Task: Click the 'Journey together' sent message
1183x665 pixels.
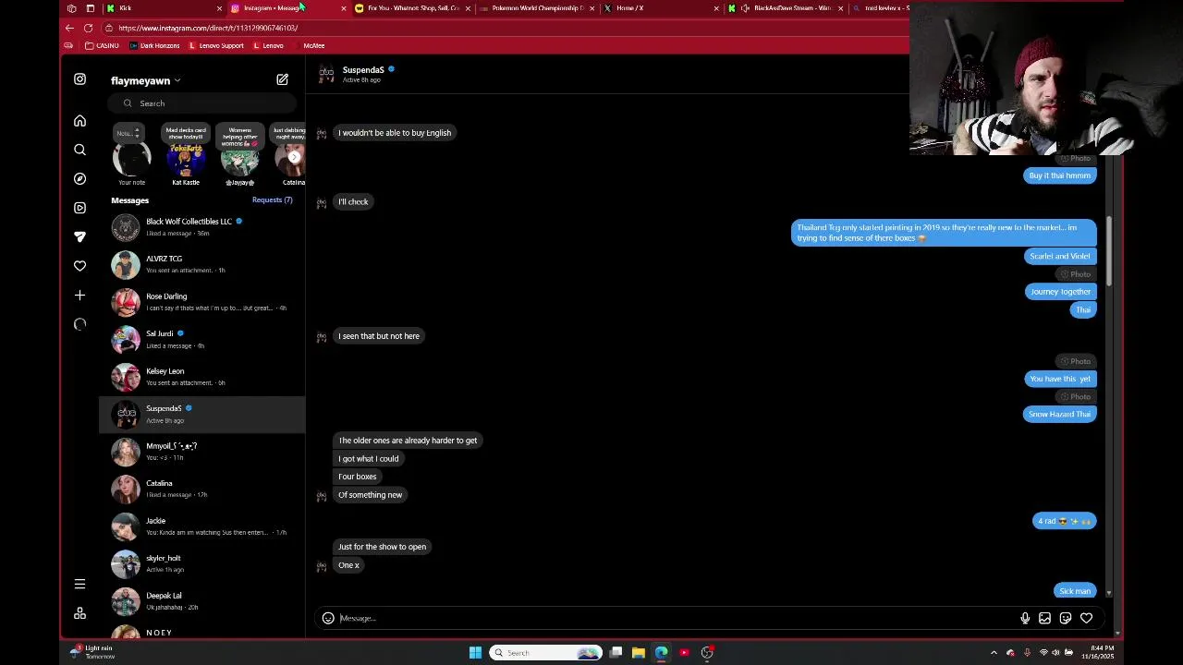Action: [1060, 291]
